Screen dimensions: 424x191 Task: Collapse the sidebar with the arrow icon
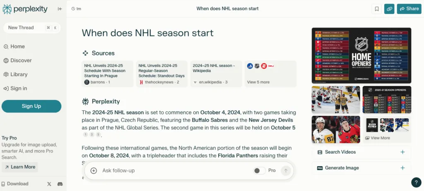(x=60, y=9)
